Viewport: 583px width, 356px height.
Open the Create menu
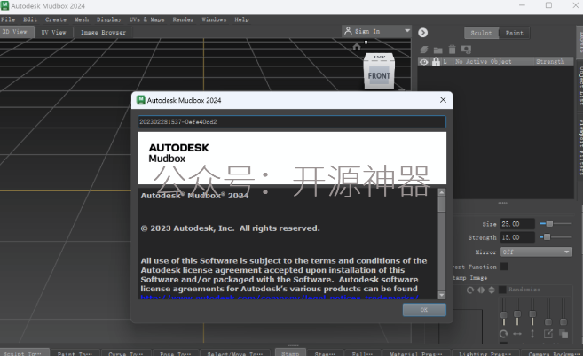point(56,19)
